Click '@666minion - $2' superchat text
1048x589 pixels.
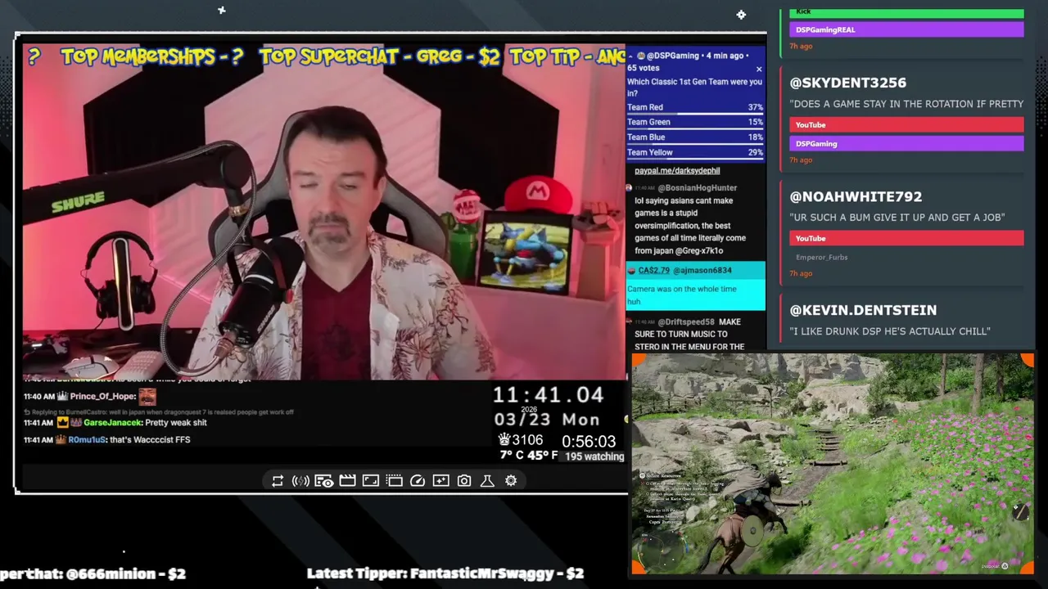coord(125,573)
